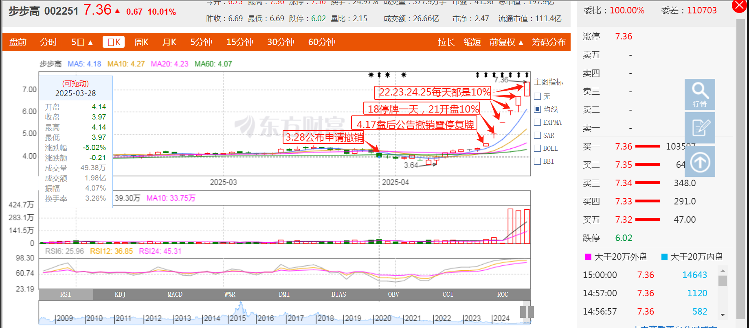Screen dimensions: 749x328
Task: Click the trade list scroll up arrow
Action: click(x=723, y=271)
